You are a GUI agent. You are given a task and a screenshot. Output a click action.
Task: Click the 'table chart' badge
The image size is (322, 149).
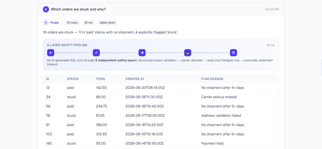tap(107, 23)
